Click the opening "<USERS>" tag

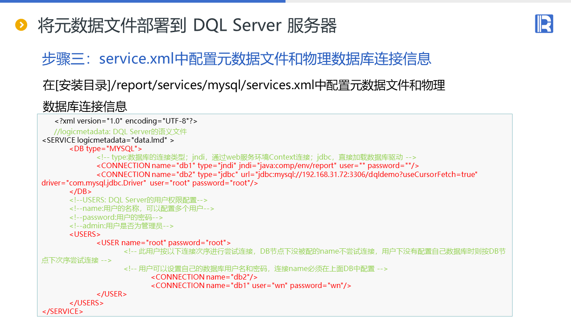(85, 234)
